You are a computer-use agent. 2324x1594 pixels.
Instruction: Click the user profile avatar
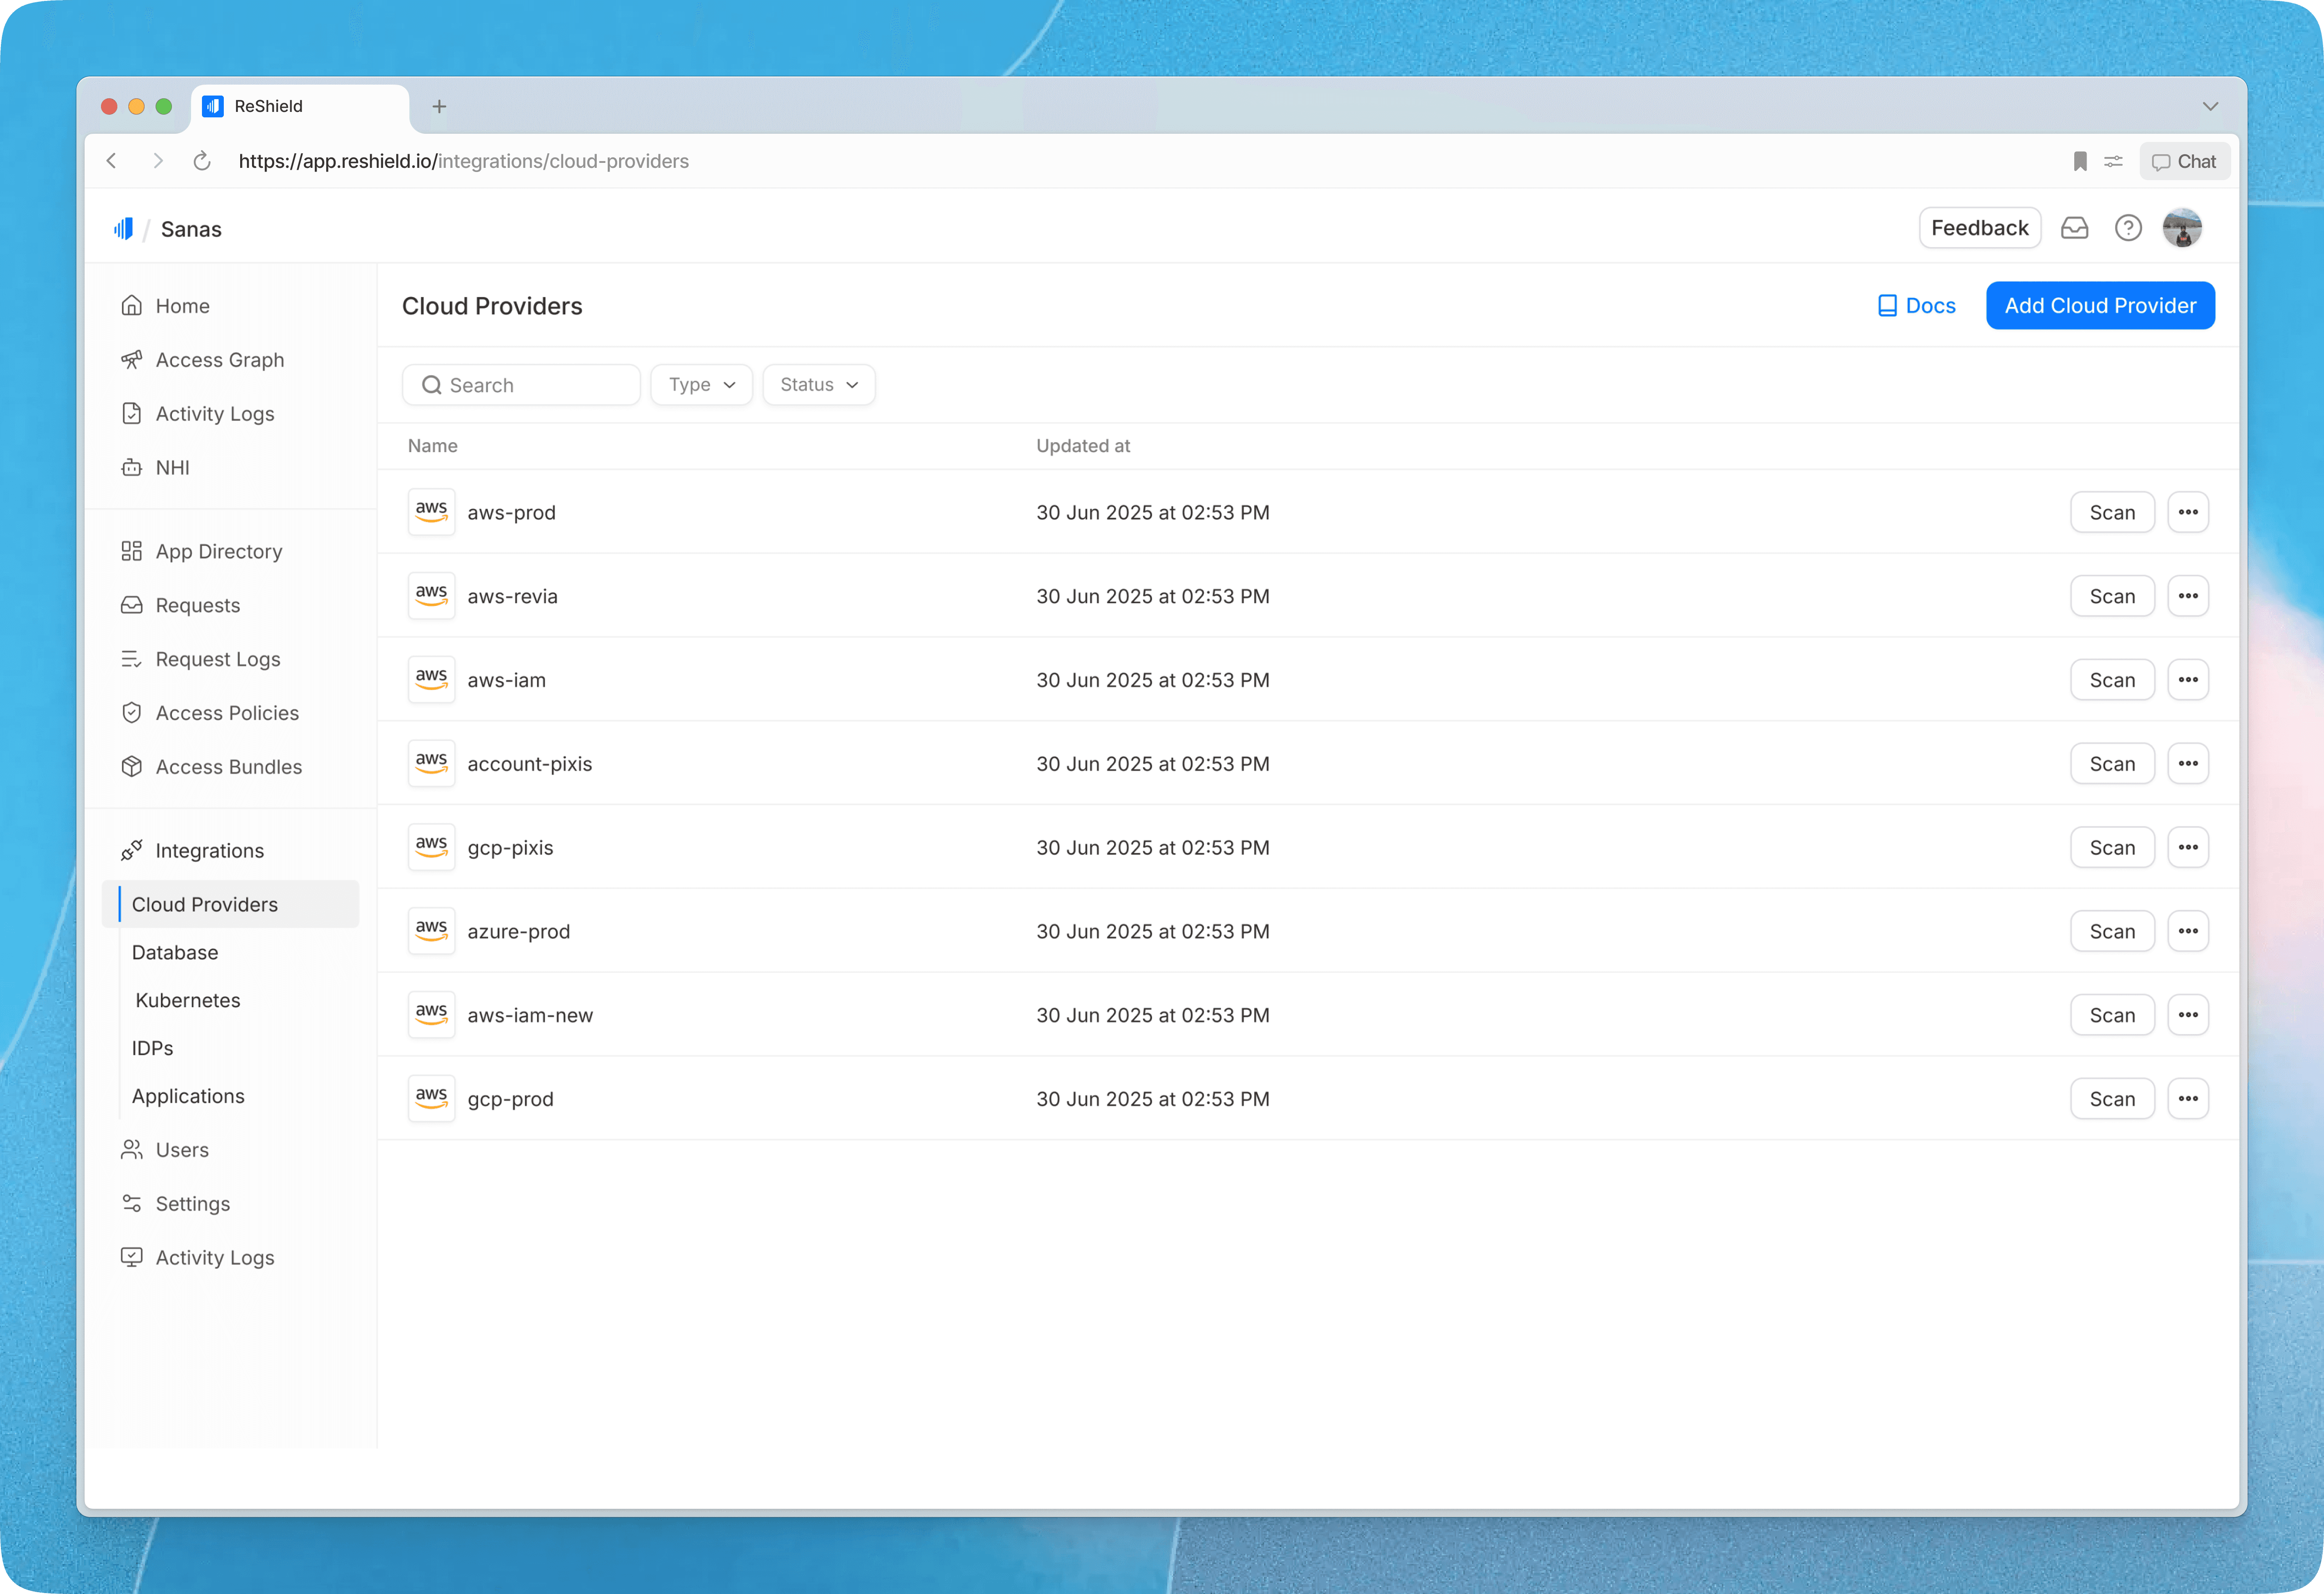click(x=2182, y=228)
